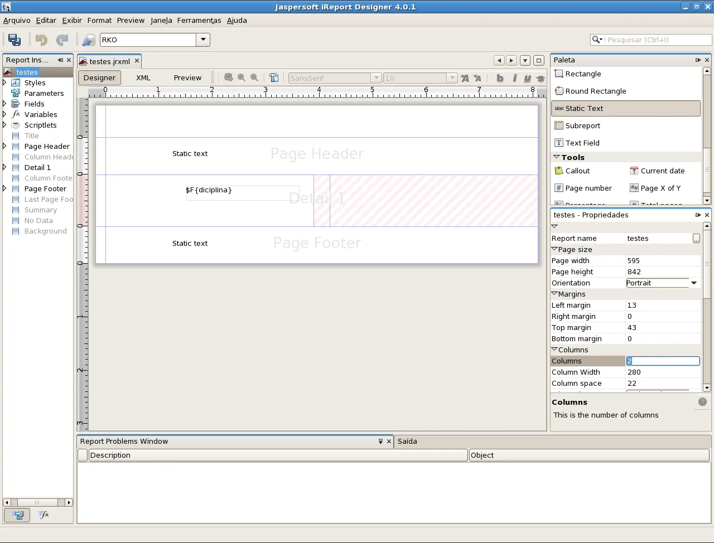Click the Save all toolbar icon
Screen dimensions: 714x543
click(x=15, y=40)
